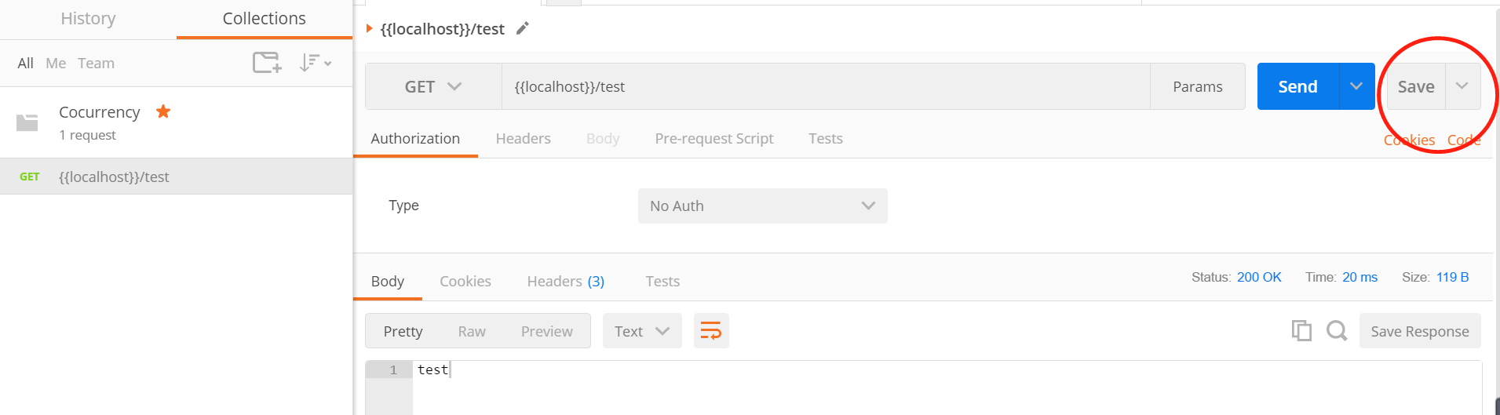The image size is (1500, 415).
Task: Click the {{localhost}}/test request title
Action: [443, 29]
